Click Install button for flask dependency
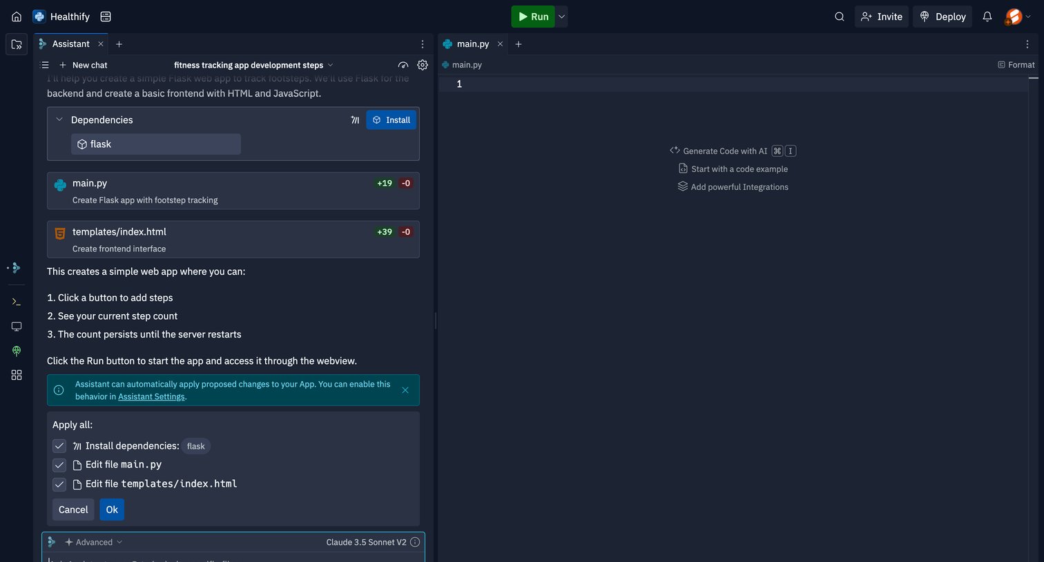Viewport: 1044px width, 562px height. pyautogui.click(x=391, y=119)
